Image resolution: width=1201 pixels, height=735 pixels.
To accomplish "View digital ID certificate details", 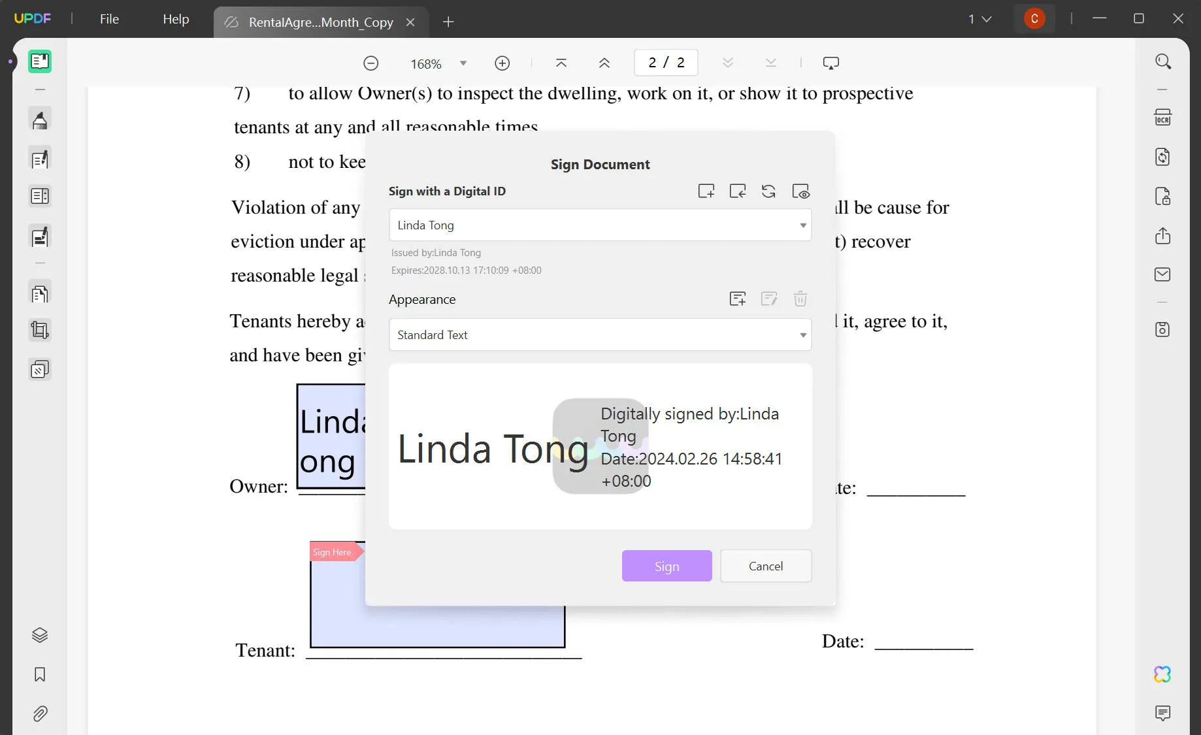I will (800, 191).
